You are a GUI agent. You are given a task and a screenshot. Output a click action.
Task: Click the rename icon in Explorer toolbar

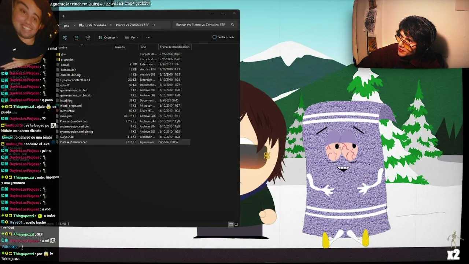point(65,37)
